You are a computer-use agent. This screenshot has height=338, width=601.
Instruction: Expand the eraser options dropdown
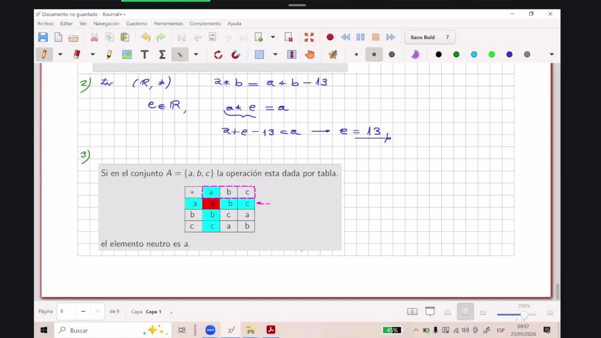[92, 54]
